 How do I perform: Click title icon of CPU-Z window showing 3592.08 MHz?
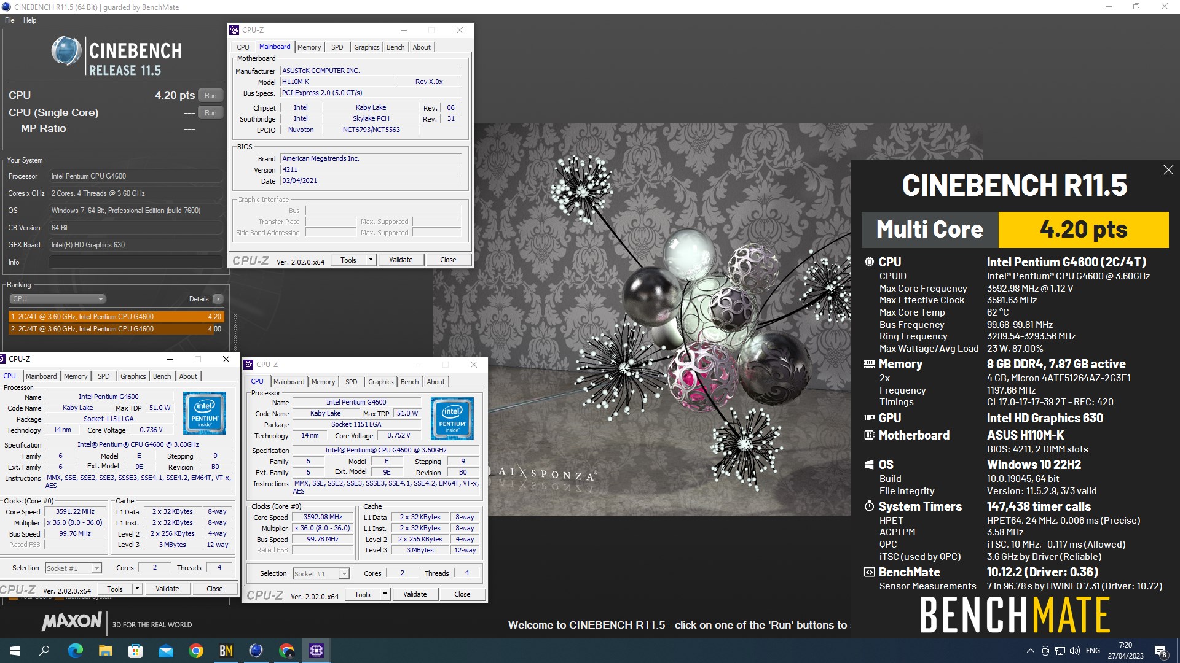click(248, 365)
